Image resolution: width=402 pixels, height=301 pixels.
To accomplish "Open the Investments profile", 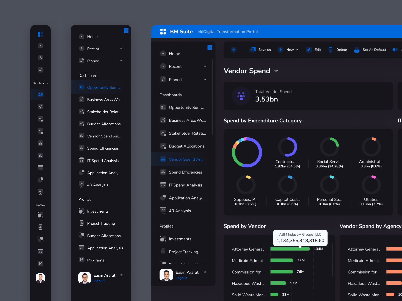I will (180, 239).
